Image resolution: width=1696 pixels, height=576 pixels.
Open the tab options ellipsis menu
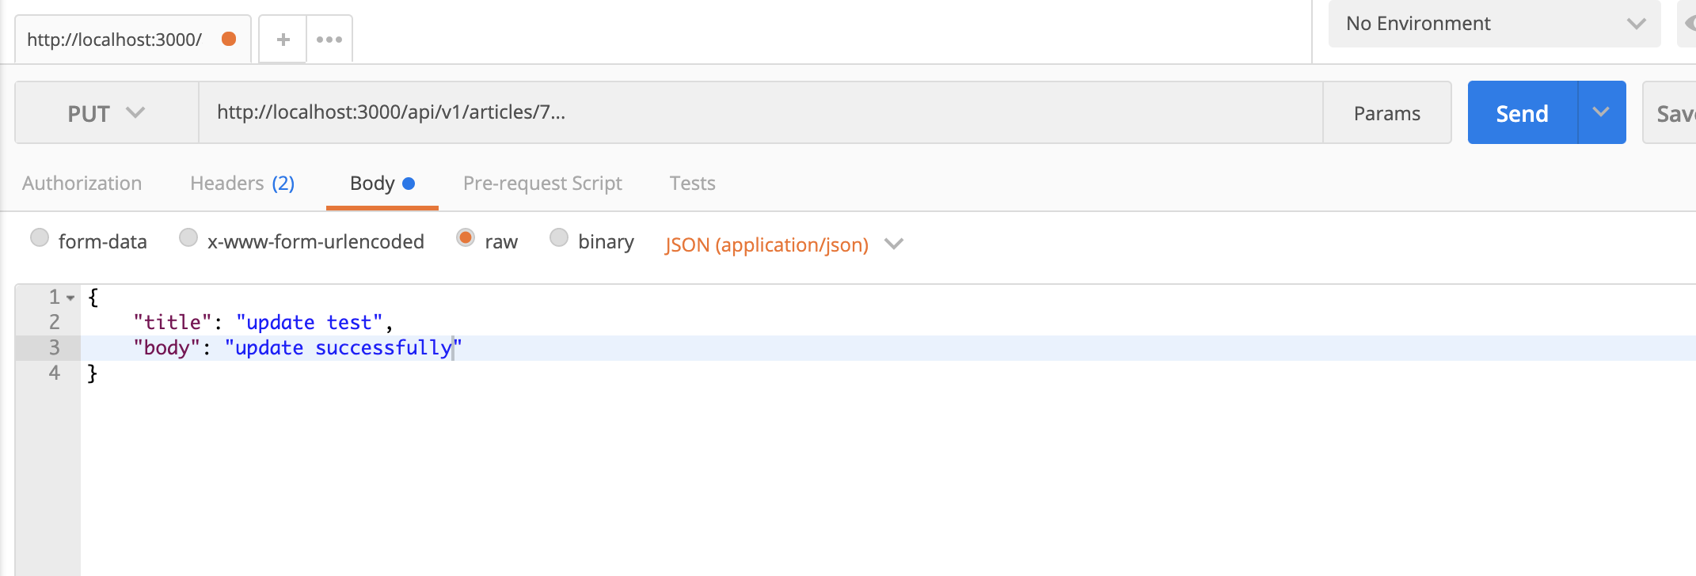point(329,40)
